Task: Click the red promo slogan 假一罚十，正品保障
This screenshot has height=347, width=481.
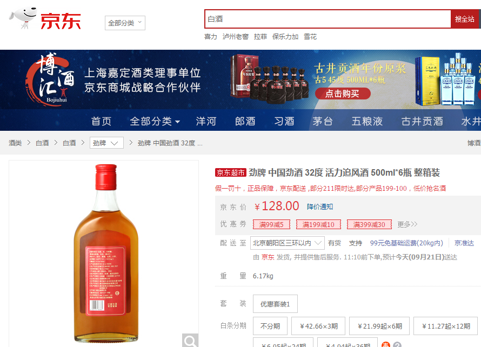Action: point(330,189)
